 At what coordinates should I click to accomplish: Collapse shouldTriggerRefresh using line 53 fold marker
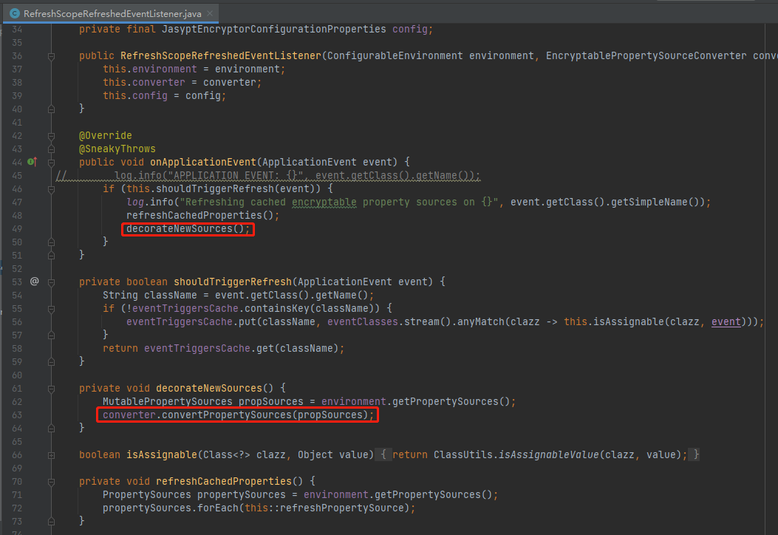pos(51,282)
